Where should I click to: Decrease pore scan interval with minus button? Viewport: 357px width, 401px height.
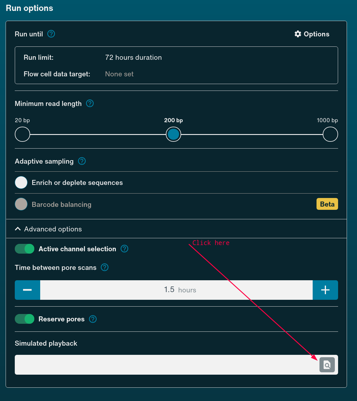click(x=27, y=290)
